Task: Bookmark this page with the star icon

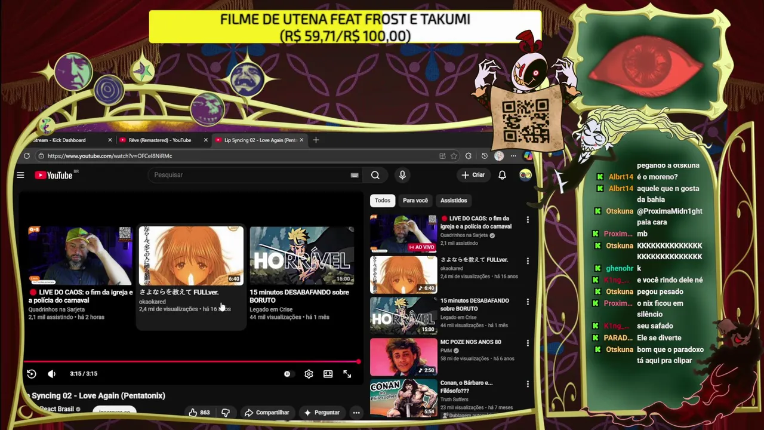Action: coord(454,156)
